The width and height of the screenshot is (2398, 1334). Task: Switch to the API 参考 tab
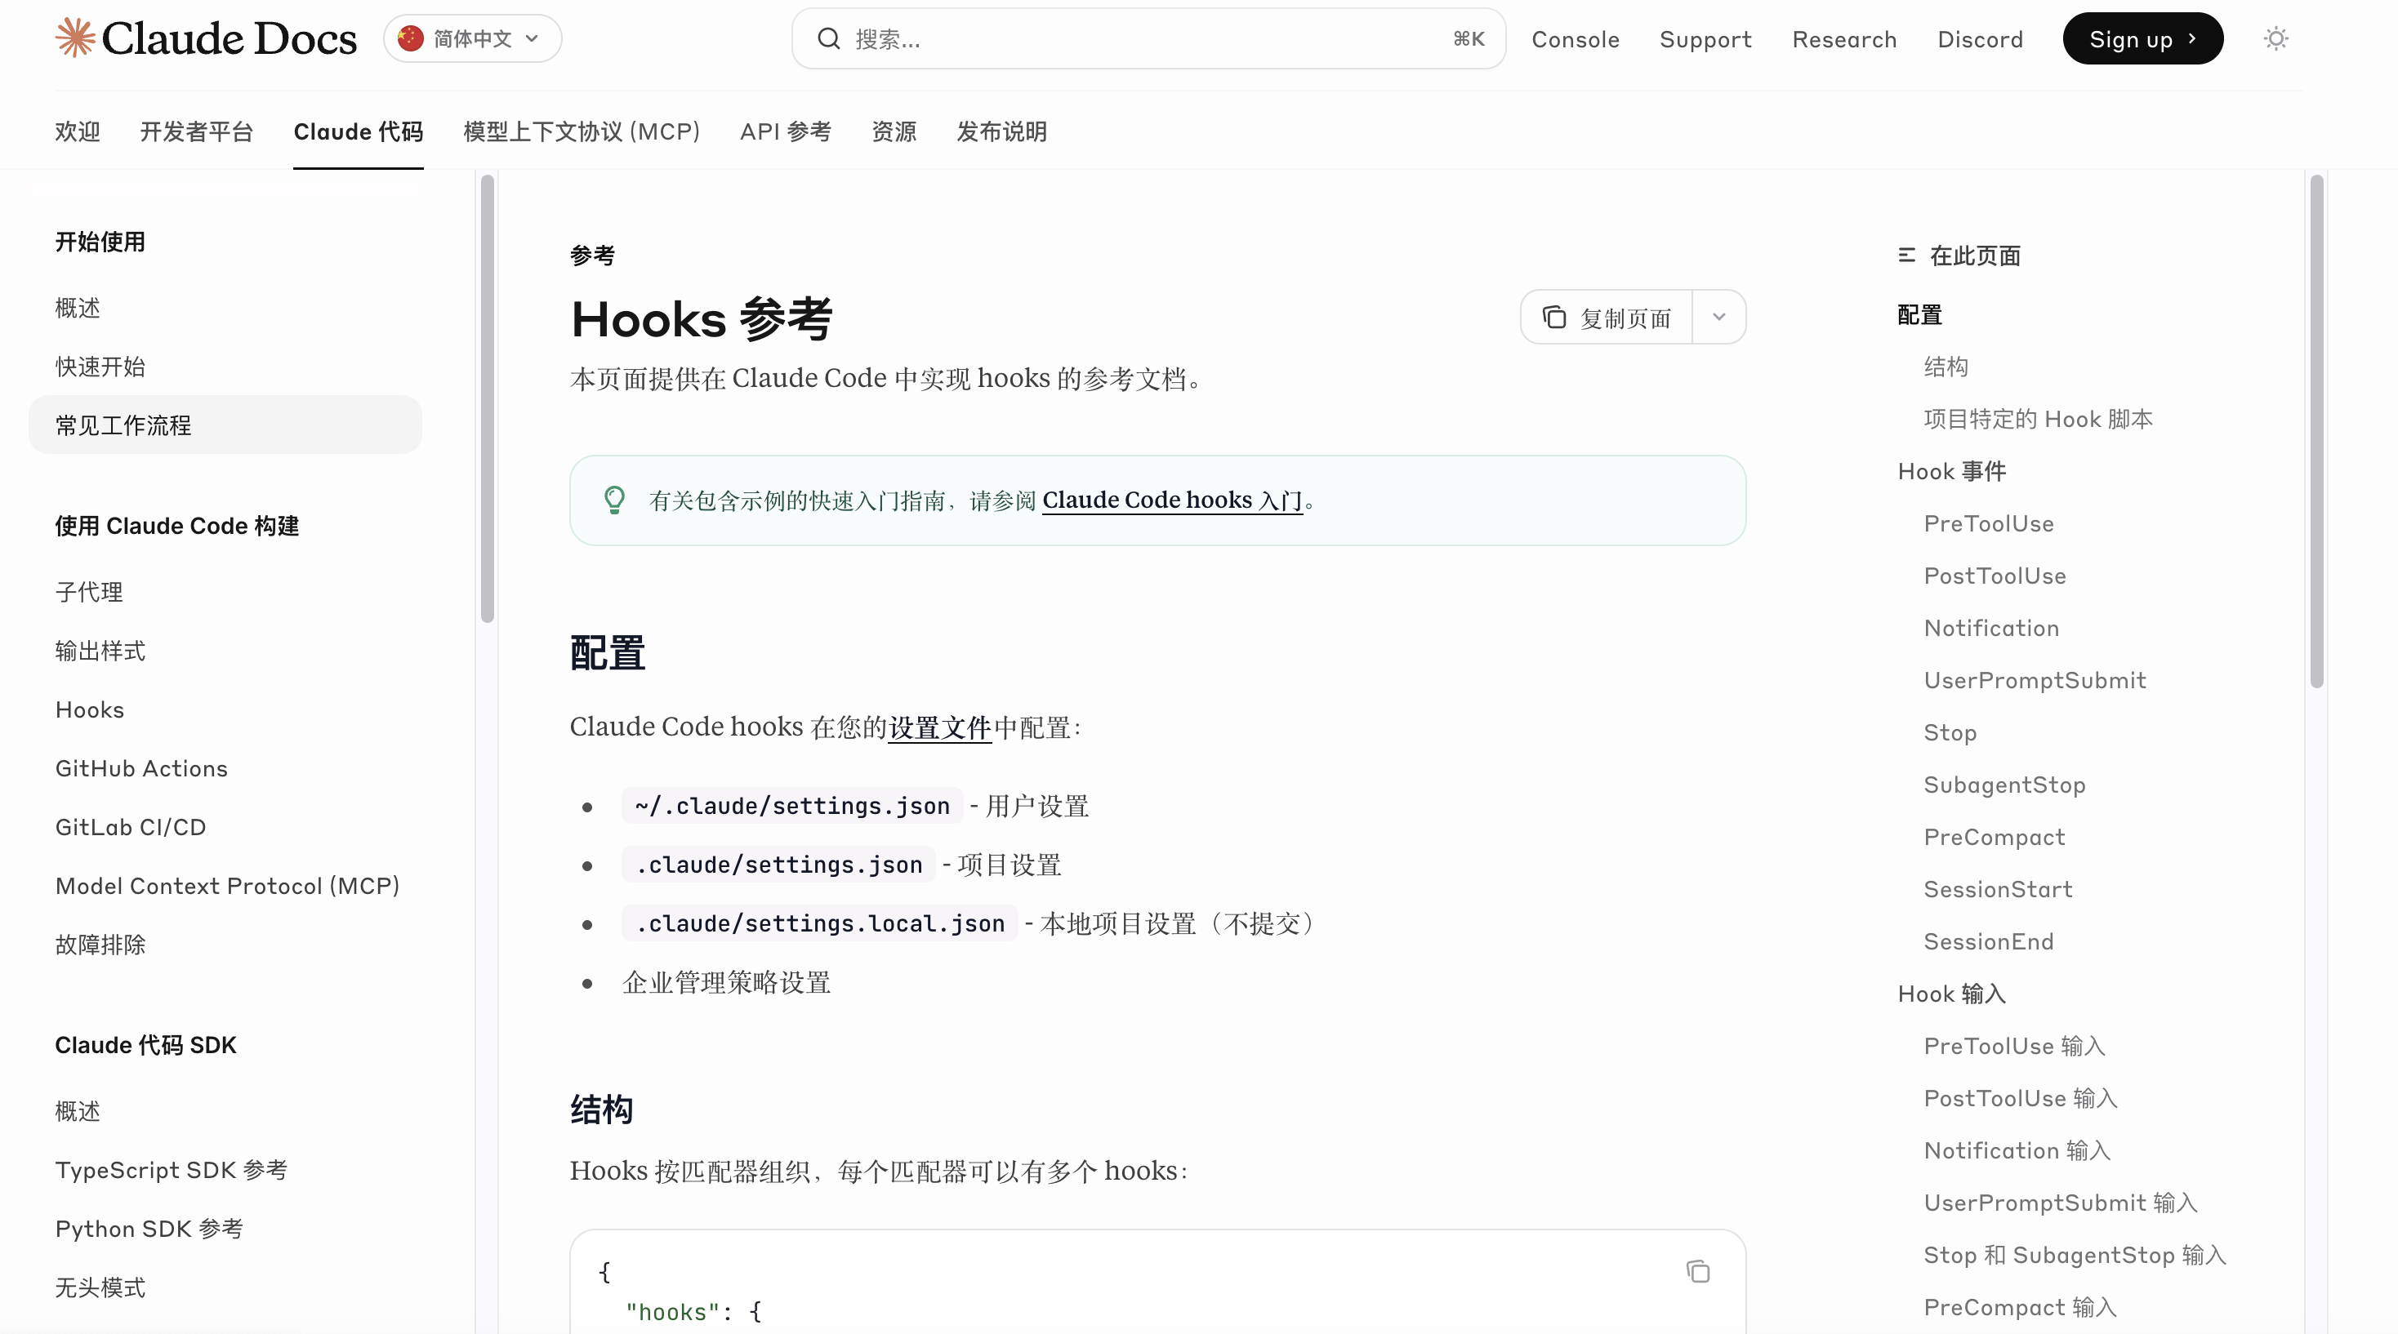click(785, 131)
